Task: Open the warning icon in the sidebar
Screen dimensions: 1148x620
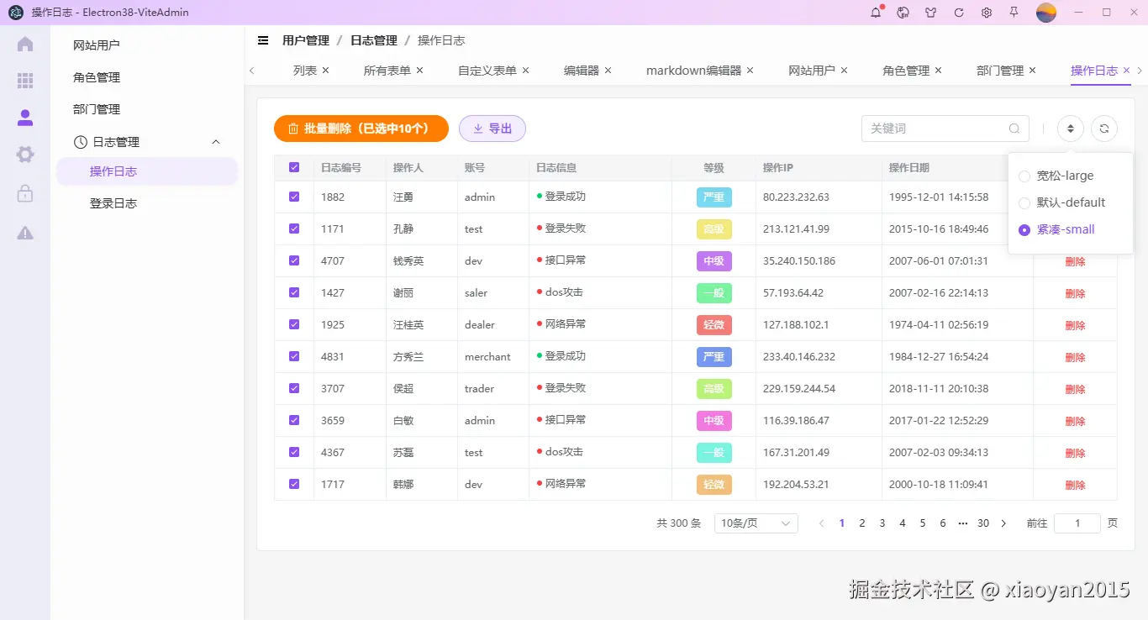Action: coord(24,232)
